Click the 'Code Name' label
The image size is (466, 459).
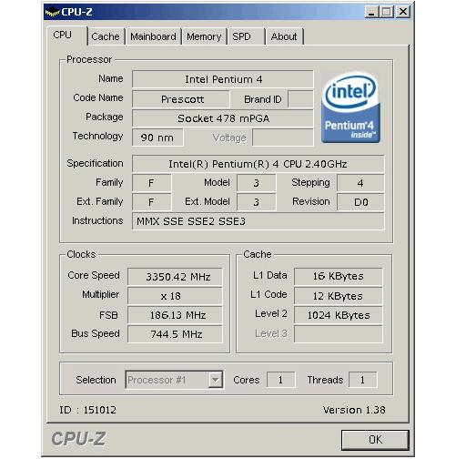(x=98, y=97)
